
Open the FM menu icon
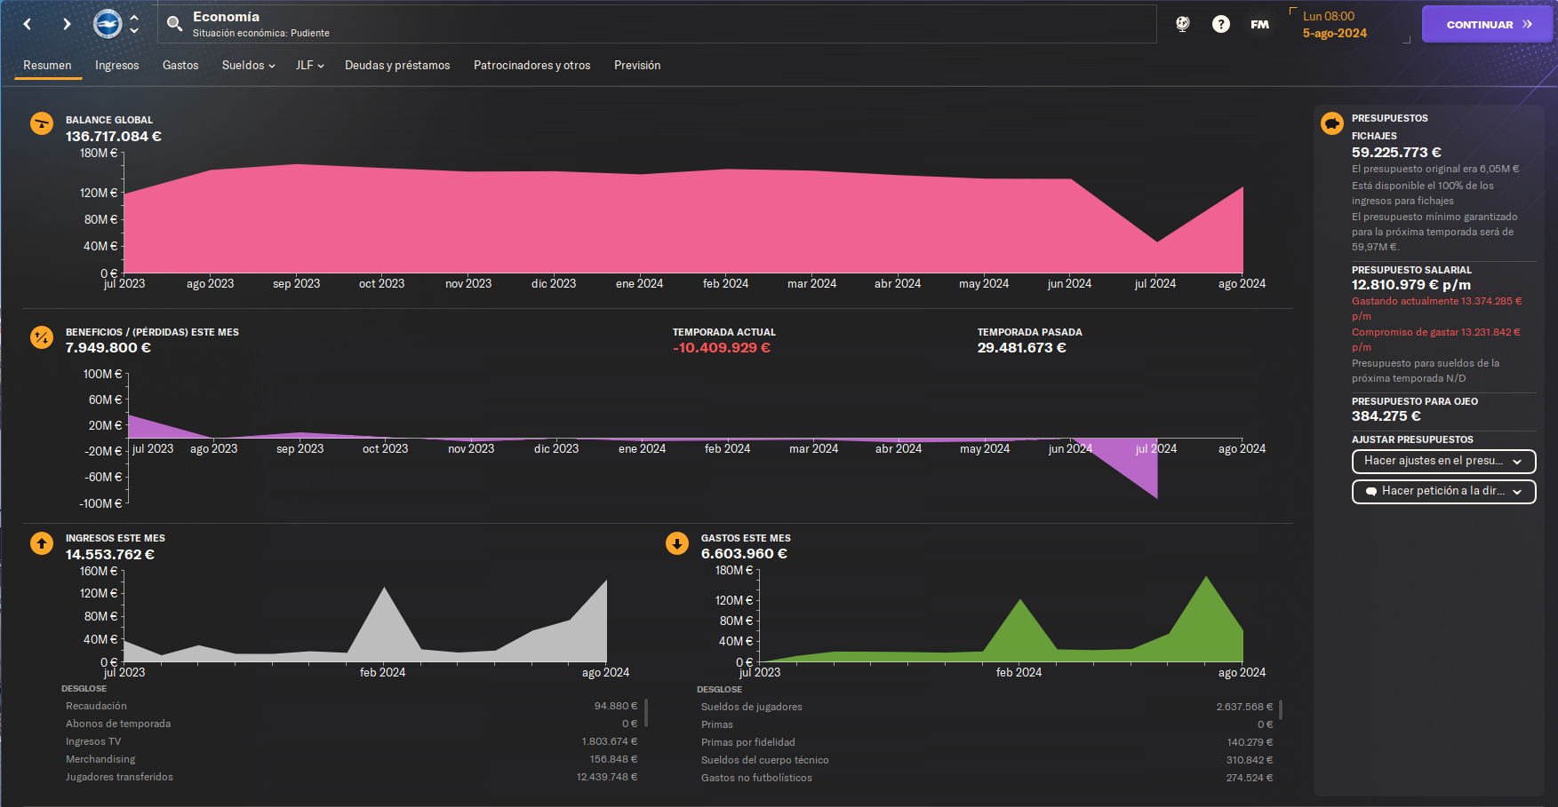[1259, 24]
